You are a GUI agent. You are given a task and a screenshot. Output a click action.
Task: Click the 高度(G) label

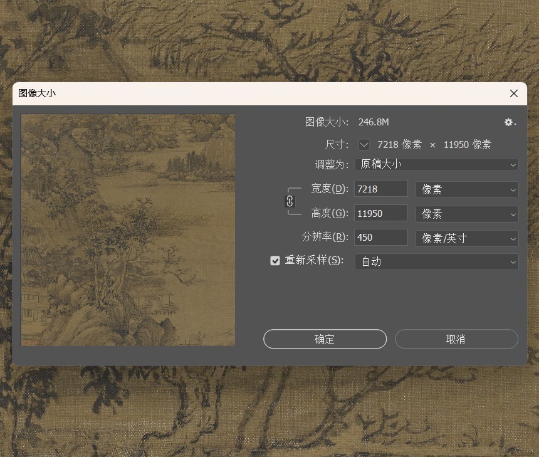[330, 213]
